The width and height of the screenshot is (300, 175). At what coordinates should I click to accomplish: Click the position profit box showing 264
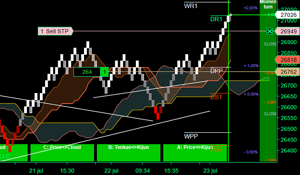(x=87, y=72)
